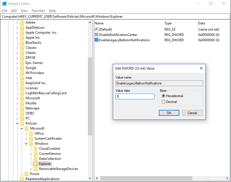The height and width of the screenshot is (182, 231).
Task: Select the AppDataLow folder icon
Action: coord(22,27)
